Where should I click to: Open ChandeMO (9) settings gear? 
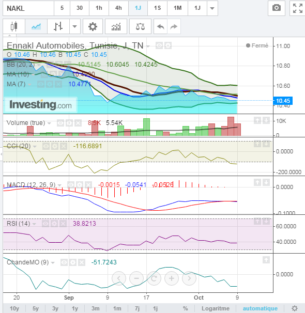pos(73,262)
